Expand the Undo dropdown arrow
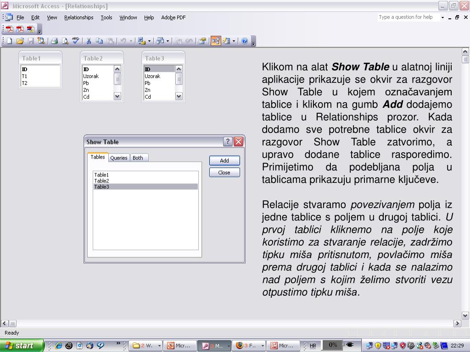Screen dimensions: 470x352 (x=131, y=41)
